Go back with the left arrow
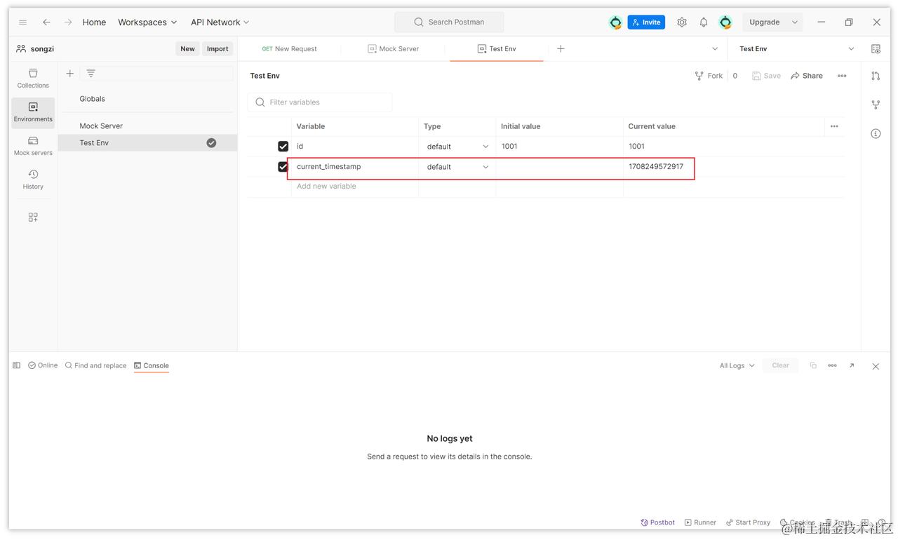The height and width of the screenshot is (540, 898). pos(46,22)
